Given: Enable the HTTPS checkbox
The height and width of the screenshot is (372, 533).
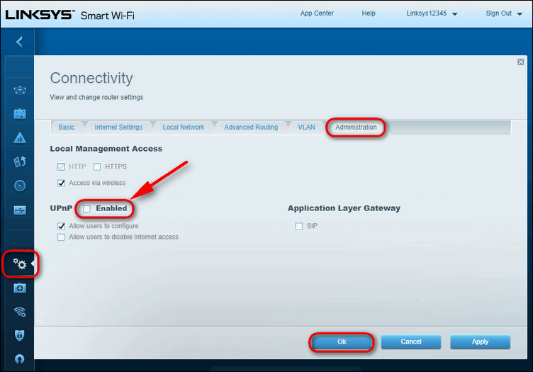Looking at the screenshot, I should 97,167.
